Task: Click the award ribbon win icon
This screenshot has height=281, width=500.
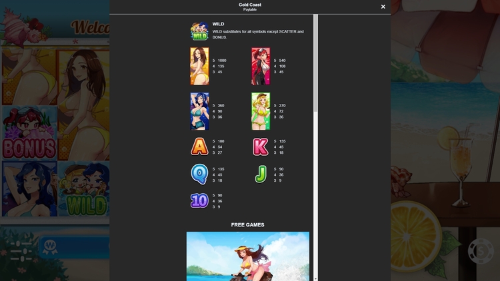Action: click(x=50, y=247)
